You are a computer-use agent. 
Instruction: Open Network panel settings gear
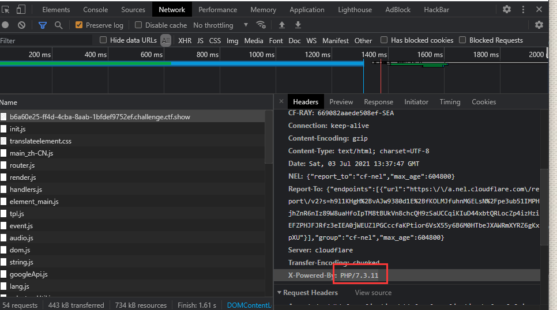pos(539,25)
